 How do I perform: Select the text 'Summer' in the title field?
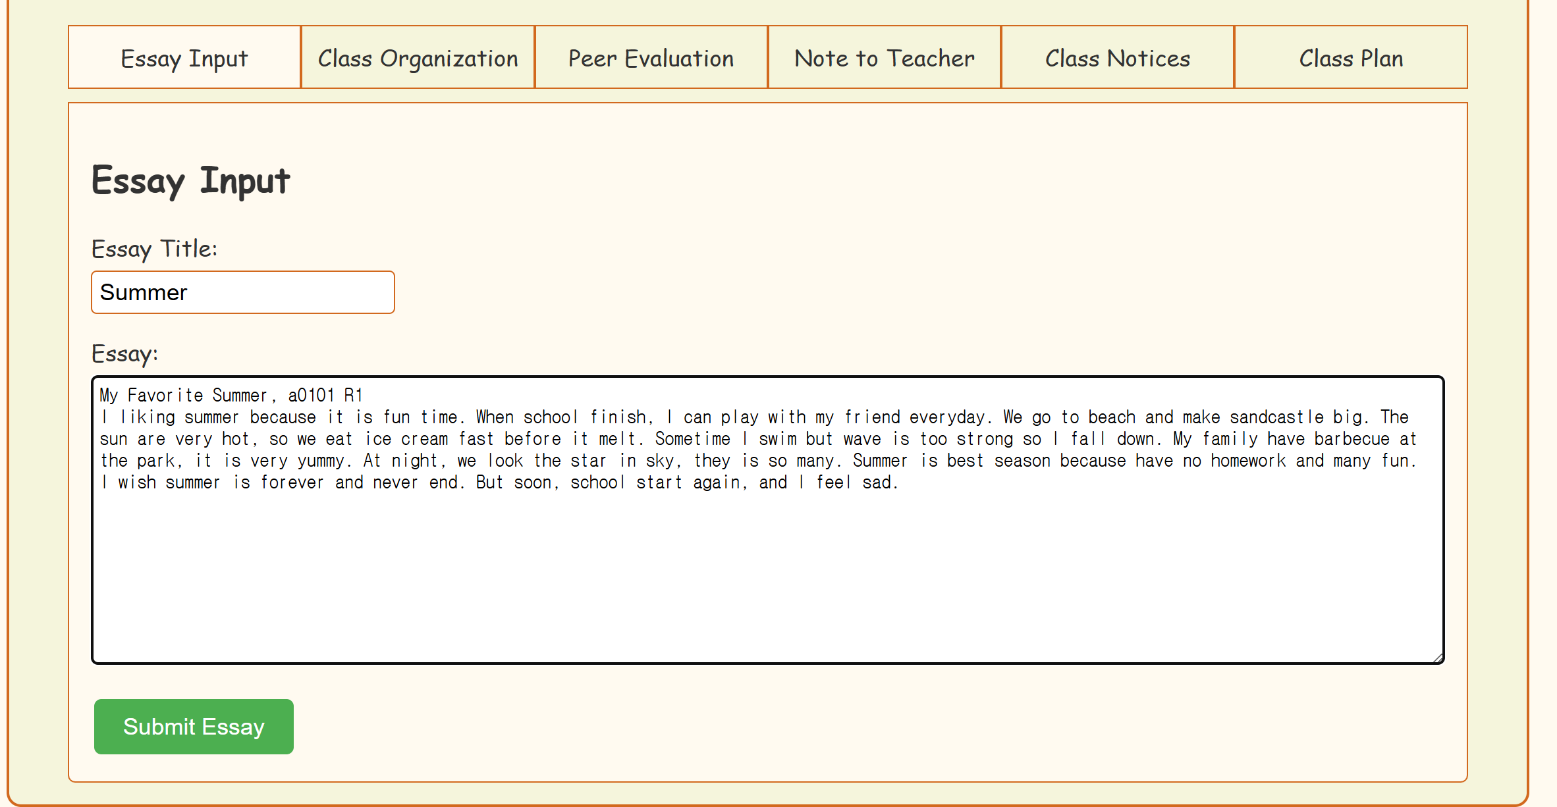(144, 292)
